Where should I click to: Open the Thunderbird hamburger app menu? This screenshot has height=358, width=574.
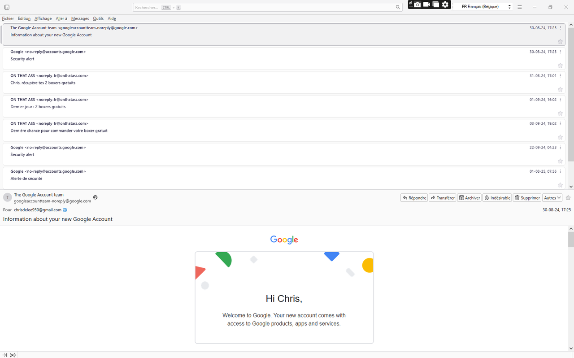(519, 7)
